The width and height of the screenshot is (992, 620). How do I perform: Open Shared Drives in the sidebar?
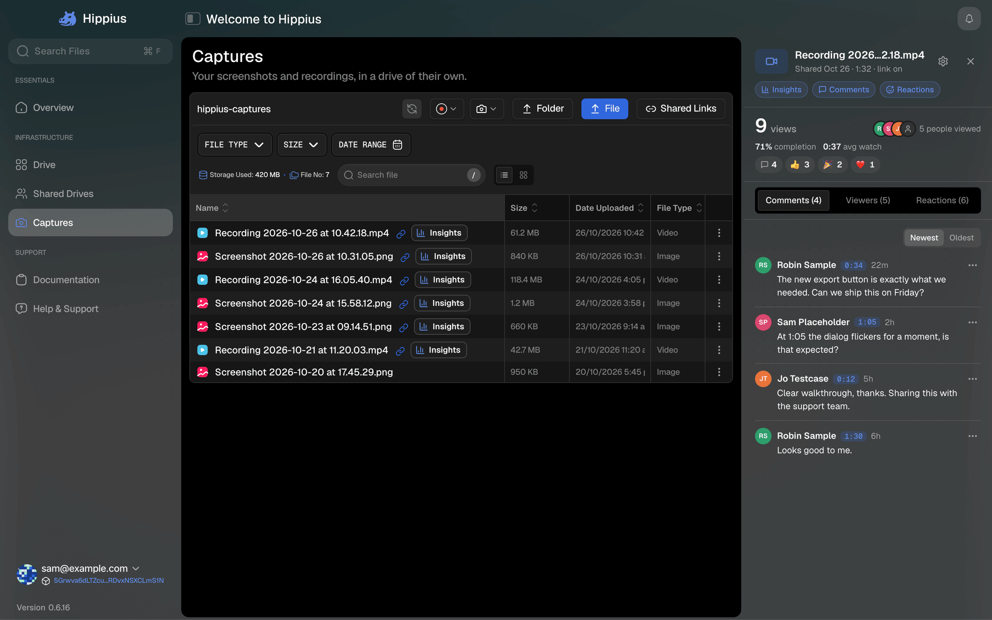click(x=90, y=194)
